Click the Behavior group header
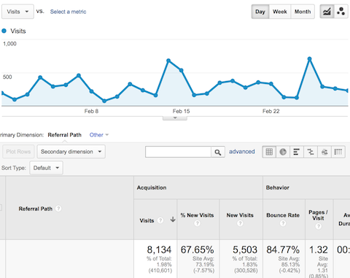 coord(278,188)
